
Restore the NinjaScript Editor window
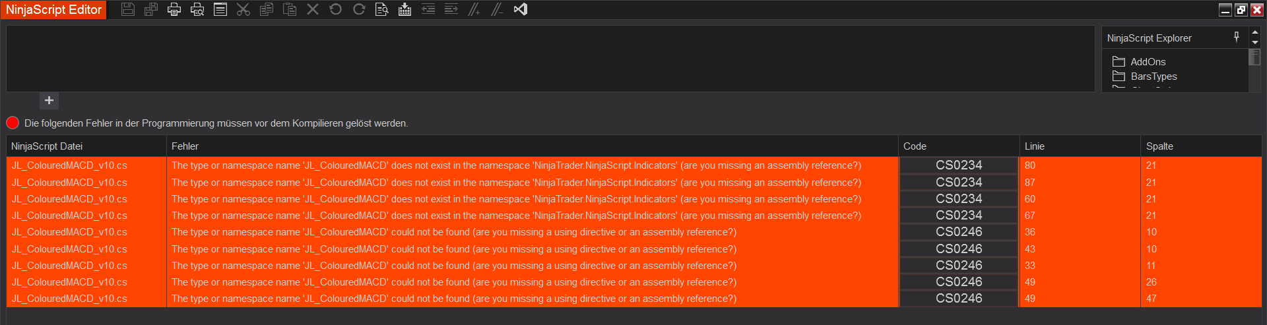[1241, 10]
